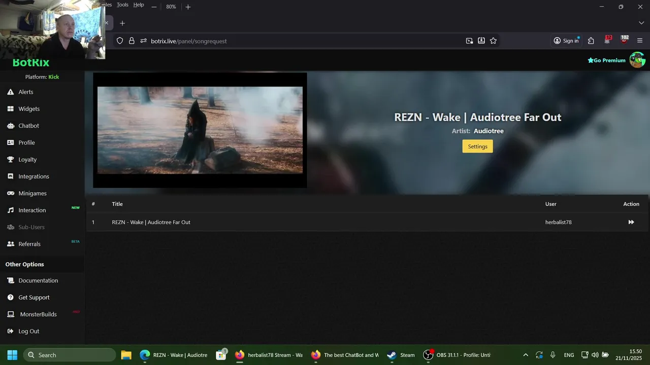Go to the Chatbot section
The image size is (650, 365).
click(28, 126)
